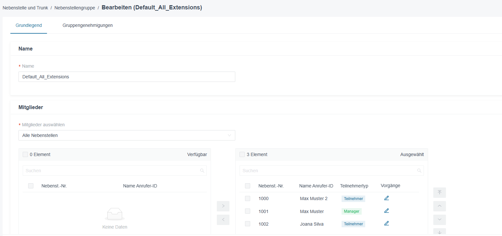Go to Nebenstelle und Trunk breadcrumb
The width and height of the screenshot is (502, 236).
[25, 8]
